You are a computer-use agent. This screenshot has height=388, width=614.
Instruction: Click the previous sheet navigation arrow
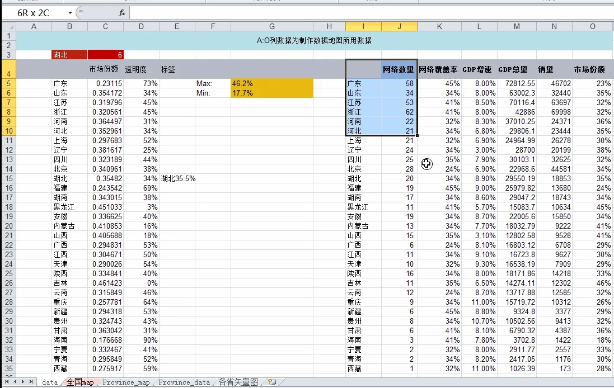pyautogui.click(x=15, y=382)
